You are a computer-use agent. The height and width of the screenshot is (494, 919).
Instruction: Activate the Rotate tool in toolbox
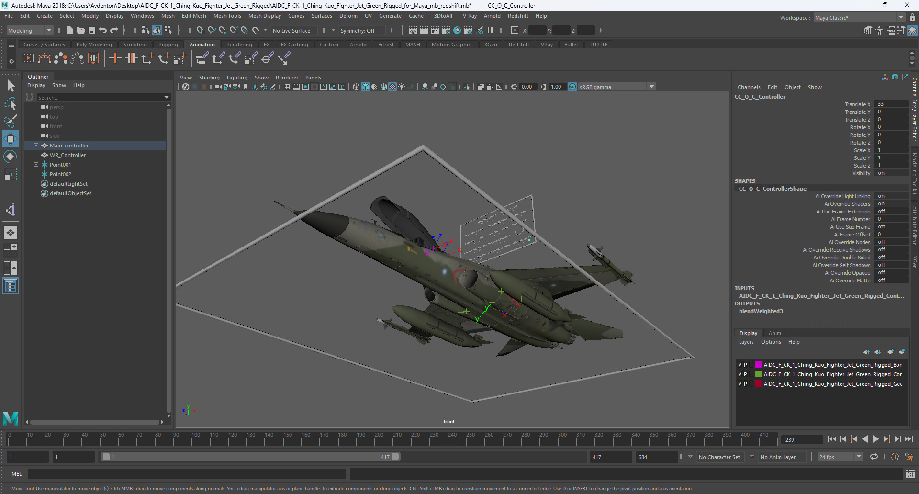coord(11,157)
